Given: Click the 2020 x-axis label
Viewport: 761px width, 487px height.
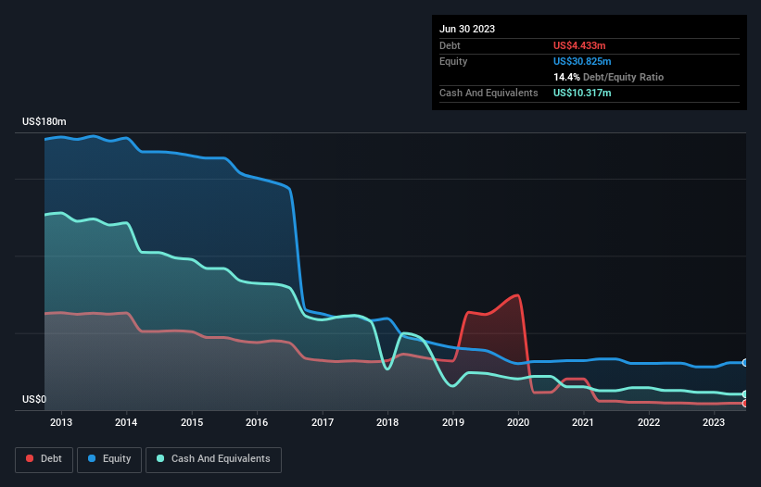Looking at the screenshot, I should point(518,422).
